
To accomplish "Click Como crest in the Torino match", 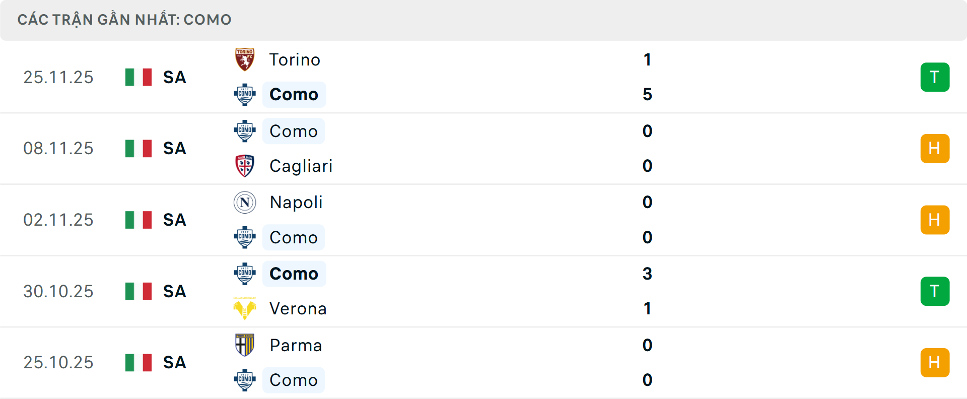I will 245,94.
